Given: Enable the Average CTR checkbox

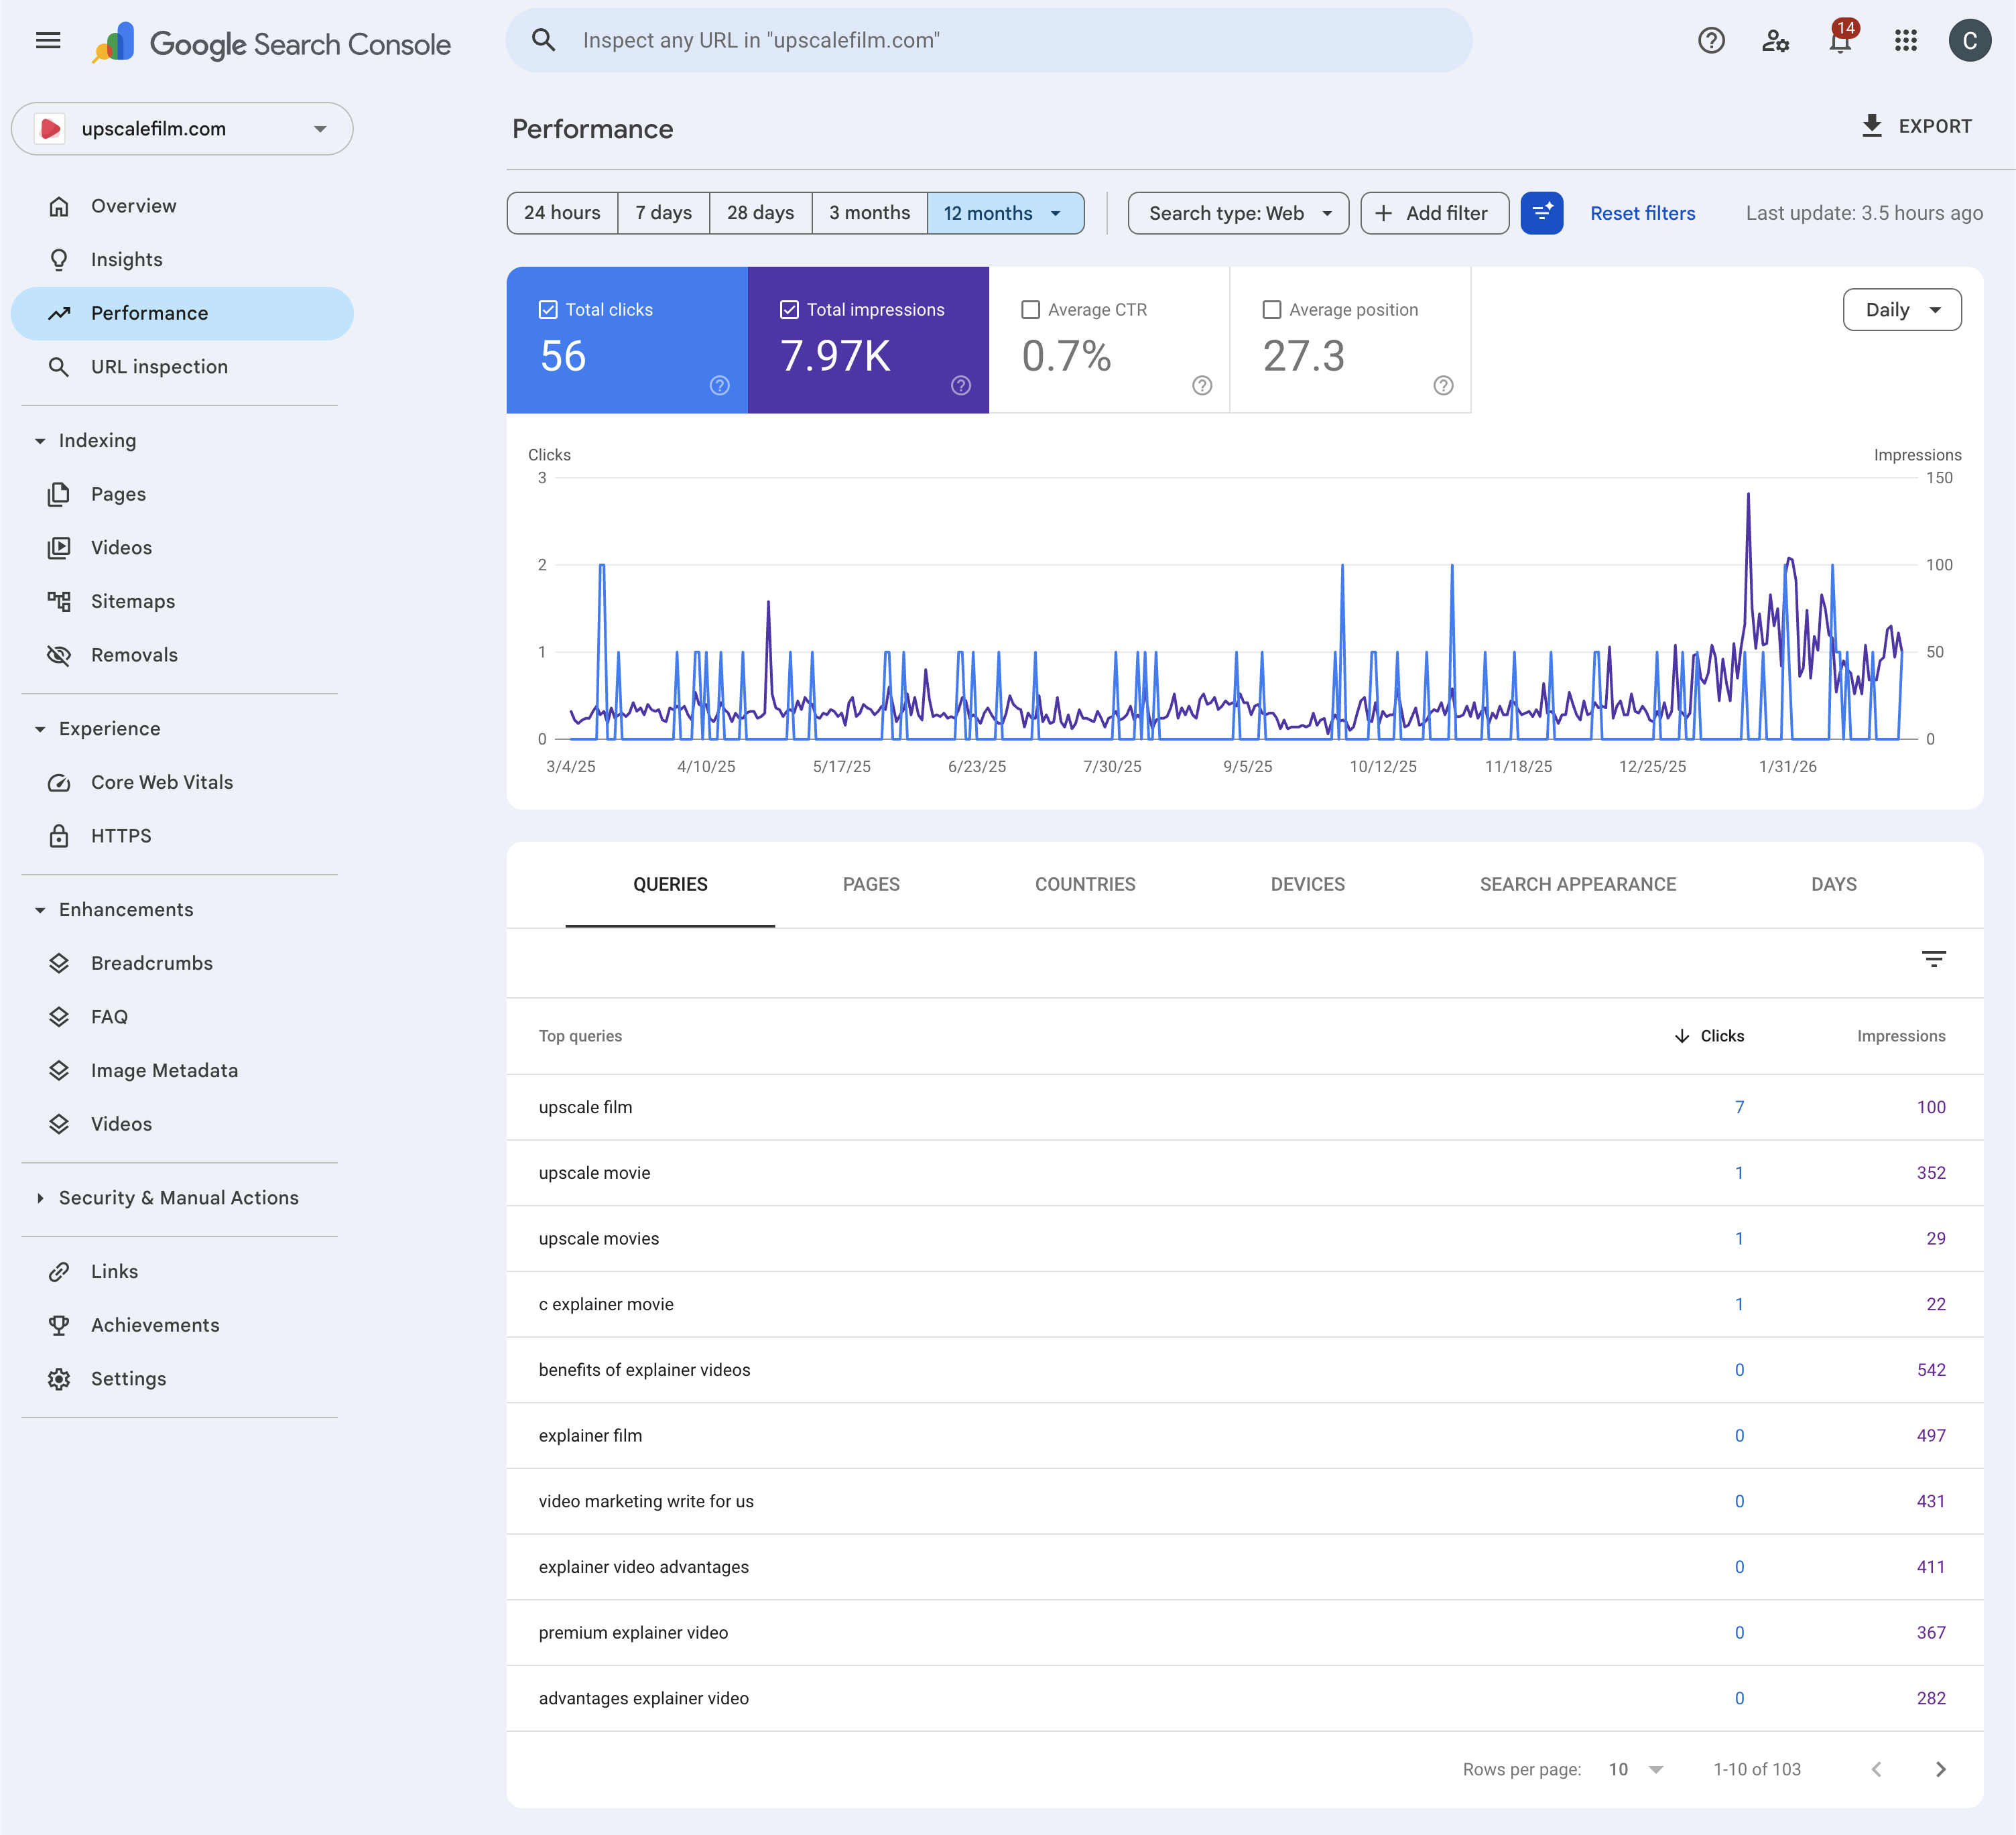Looking at the screenshot, I should [x=1030, y=310].
